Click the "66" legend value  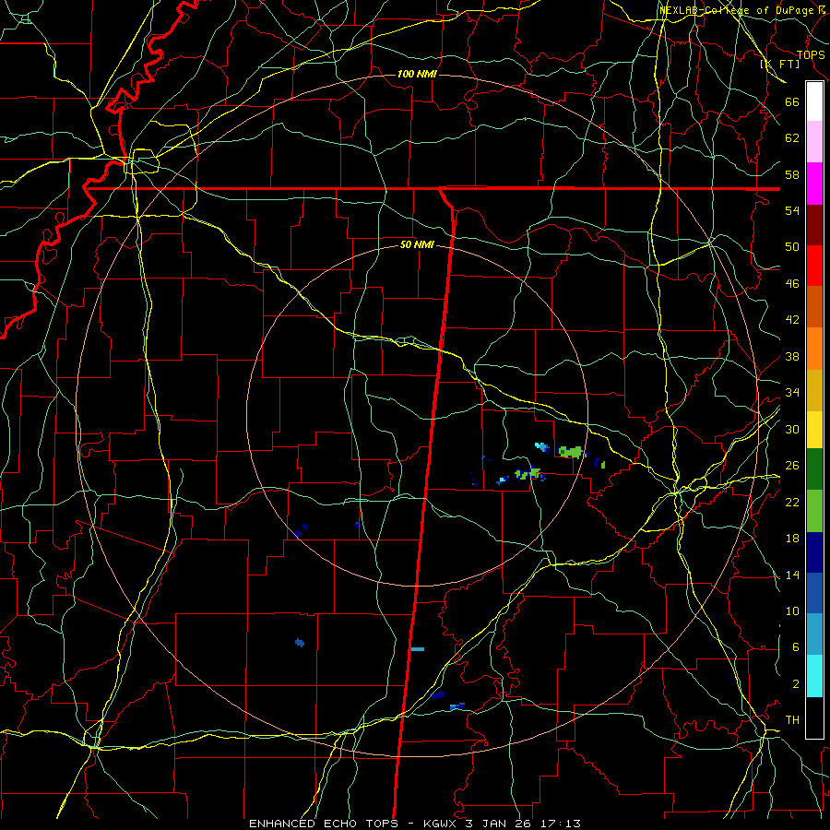pyautogui.click(x=792, y=102)
